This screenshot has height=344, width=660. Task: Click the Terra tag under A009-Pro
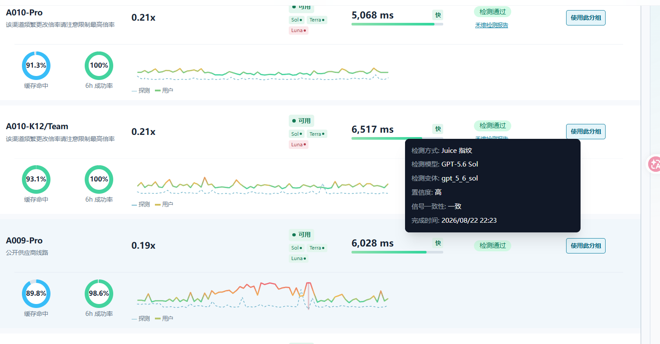317,248
